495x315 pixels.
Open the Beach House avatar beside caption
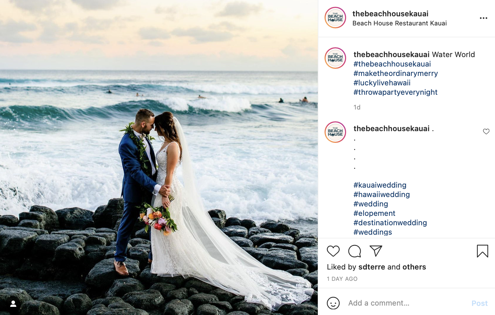(x=335, y=58)
